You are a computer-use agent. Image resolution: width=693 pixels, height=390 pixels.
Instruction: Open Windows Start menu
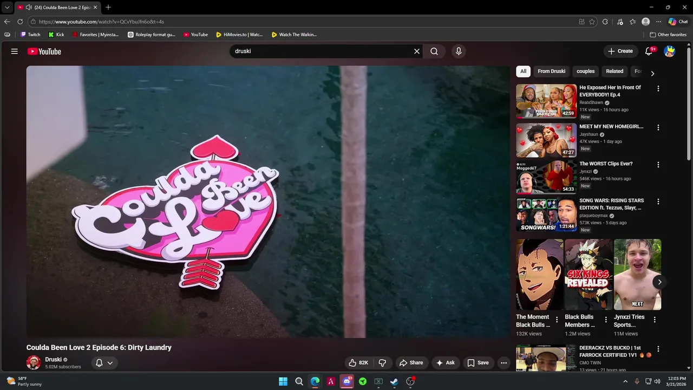283,381
